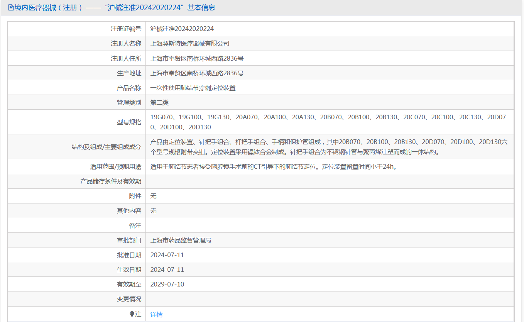Image resolution: width=524 pixels, height=322 pixels.
Task: Click expiry date 2029-07-10
Action: [167, 284]
